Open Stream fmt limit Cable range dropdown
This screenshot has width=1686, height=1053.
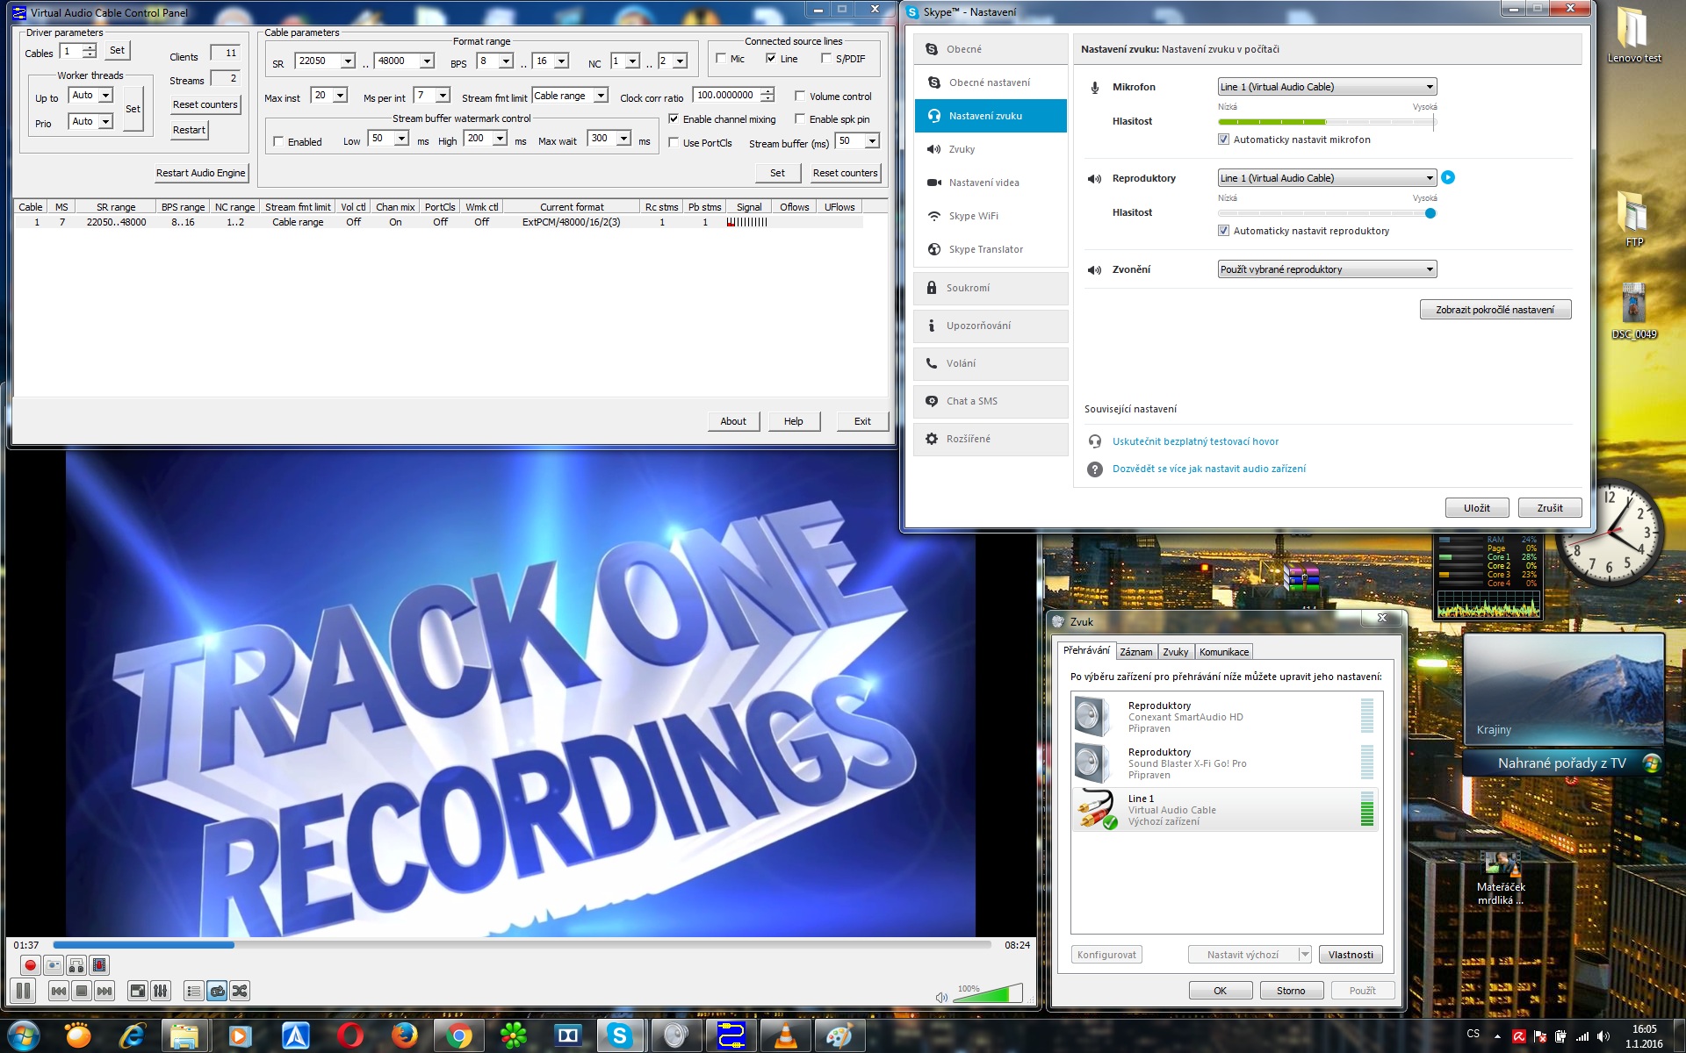601,96
